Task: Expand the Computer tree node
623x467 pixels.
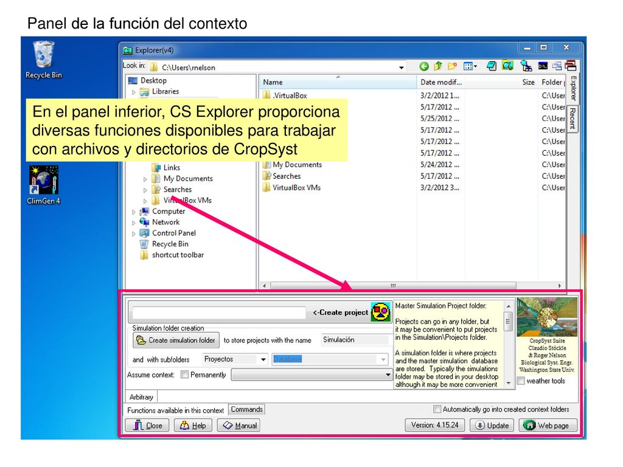Action: click(134, 212)
